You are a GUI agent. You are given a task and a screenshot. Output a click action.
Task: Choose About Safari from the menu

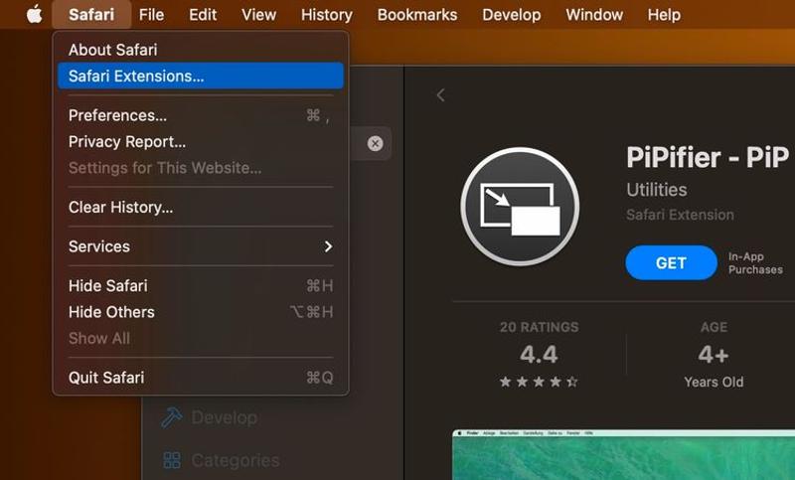[201, 50]
